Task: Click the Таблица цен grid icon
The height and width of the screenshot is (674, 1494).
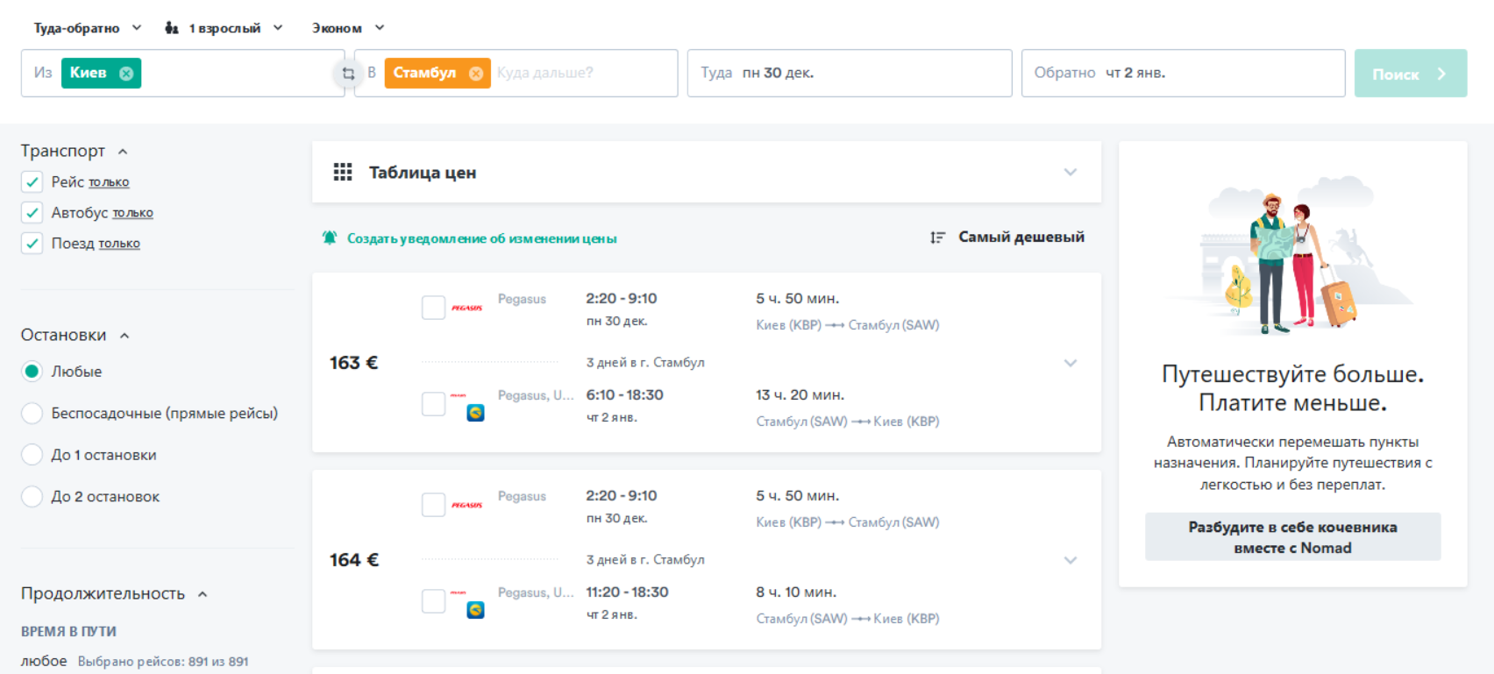Action: click(x=343, y=173)
